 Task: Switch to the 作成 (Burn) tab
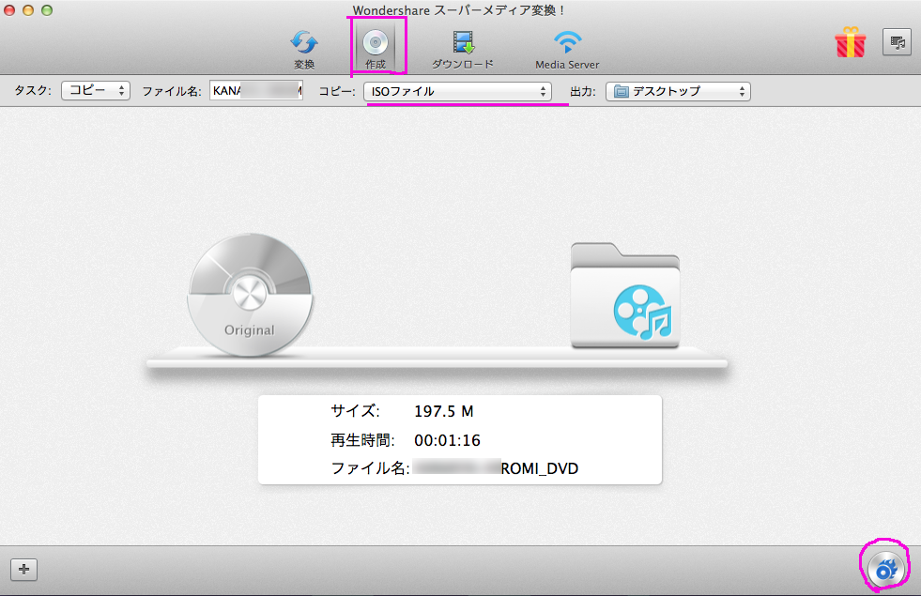(x=376, y=50)
